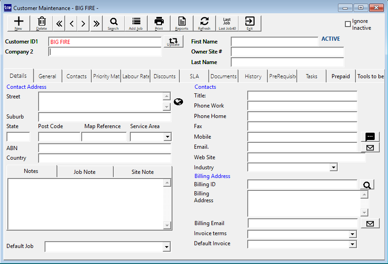Delete the BIG FIRE customer

point(41,23)
